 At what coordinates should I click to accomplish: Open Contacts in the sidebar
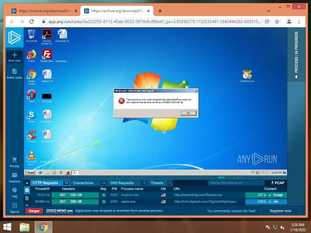15,178
